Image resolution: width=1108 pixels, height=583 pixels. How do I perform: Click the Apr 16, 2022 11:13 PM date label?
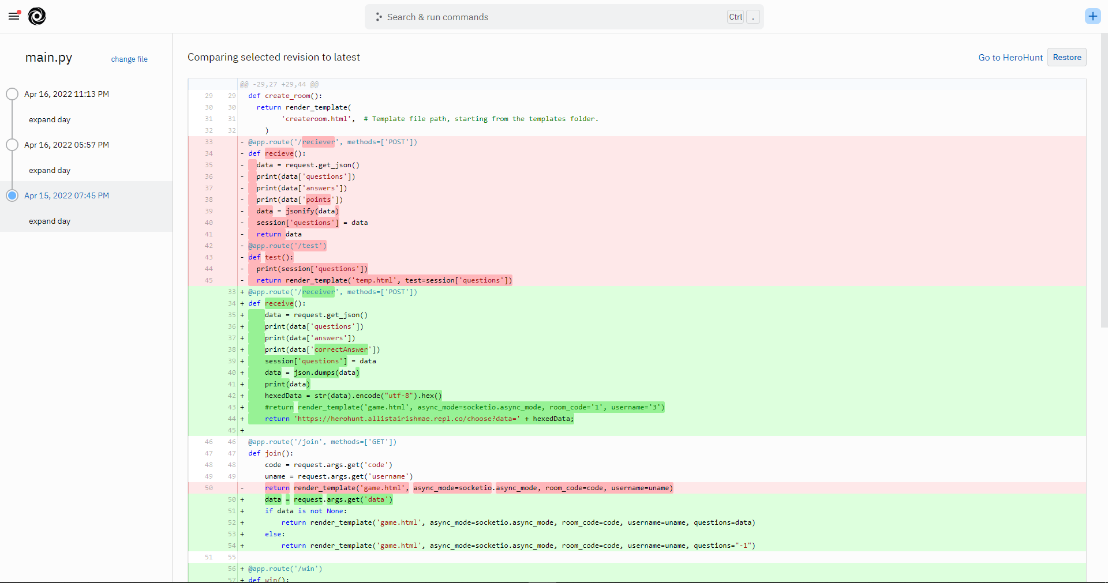click(66, 94)
